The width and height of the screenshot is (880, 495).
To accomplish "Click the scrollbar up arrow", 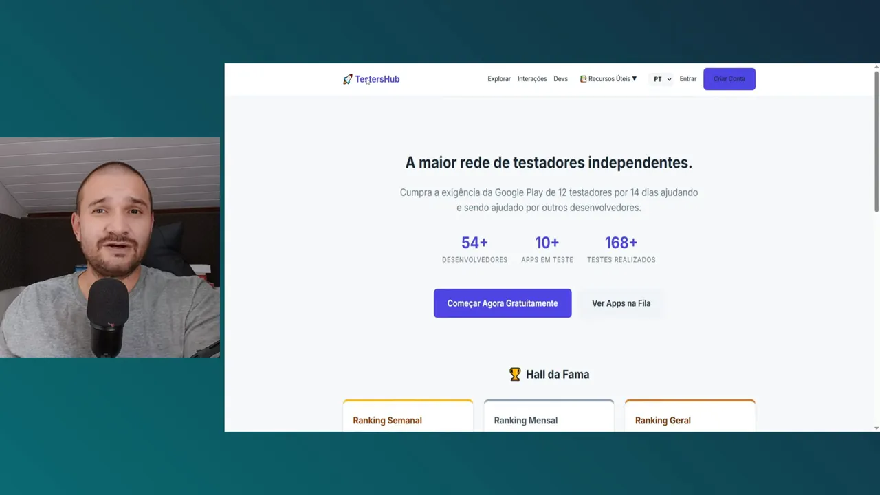I will [877, 67].
